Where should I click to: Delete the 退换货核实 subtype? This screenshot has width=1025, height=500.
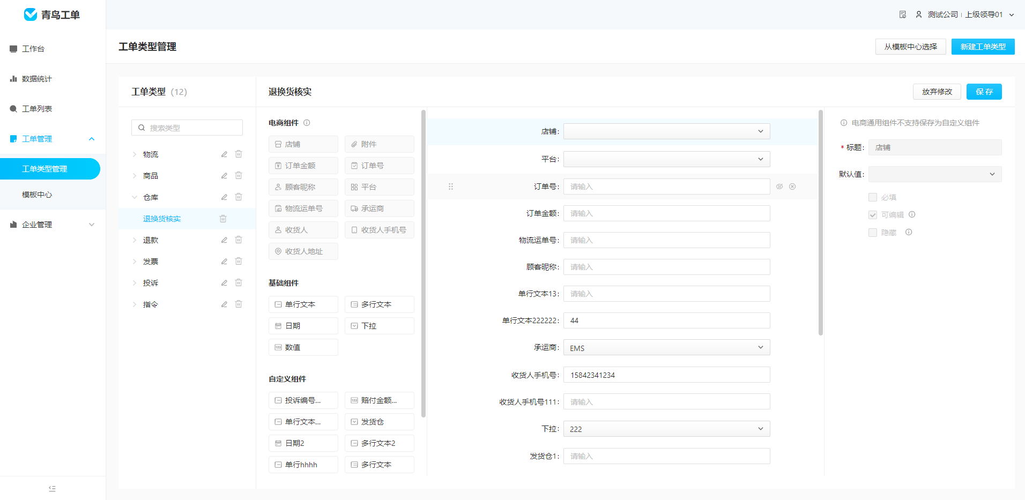223,219
